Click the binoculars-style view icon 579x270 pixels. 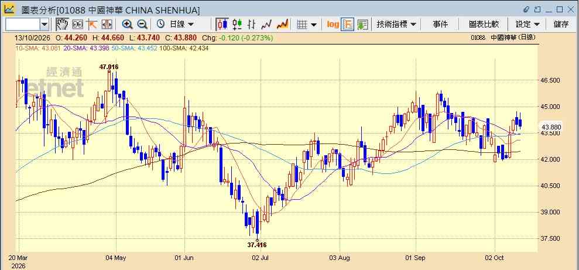tap(77, 25)
